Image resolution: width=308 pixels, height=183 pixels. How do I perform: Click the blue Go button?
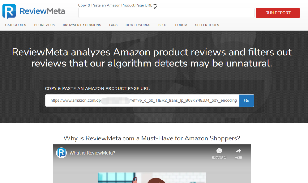pyautogui.click(x=247, y=101)
